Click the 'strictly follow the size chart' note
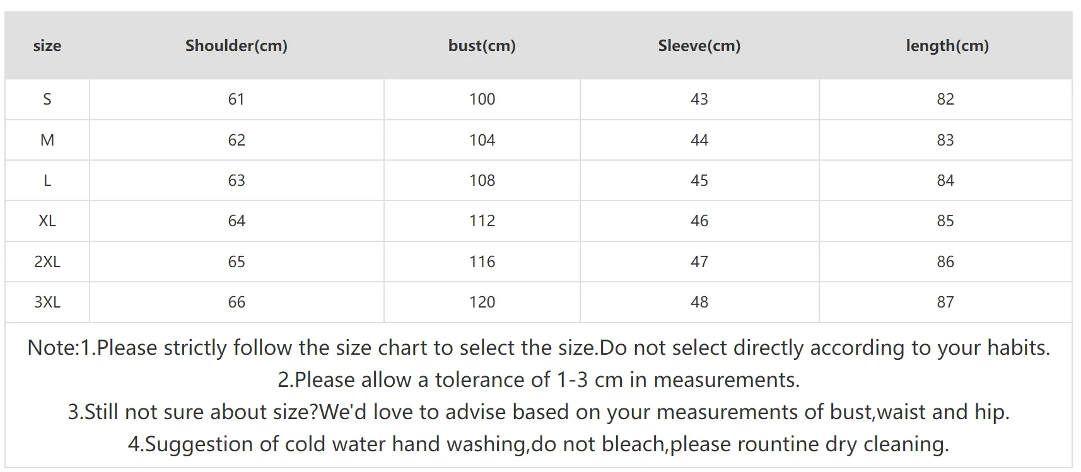This screenshot has width=1081, height=472. coord(539,348)
